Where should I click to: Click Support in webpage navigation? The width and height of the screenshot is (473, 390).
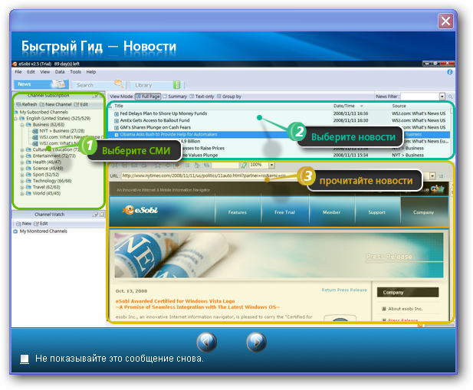coord(376,212)
